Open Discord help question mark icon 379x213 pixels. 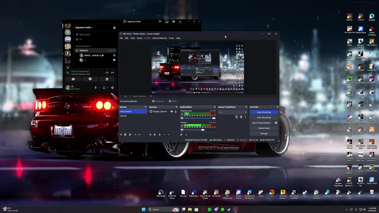tap(174, 21)
